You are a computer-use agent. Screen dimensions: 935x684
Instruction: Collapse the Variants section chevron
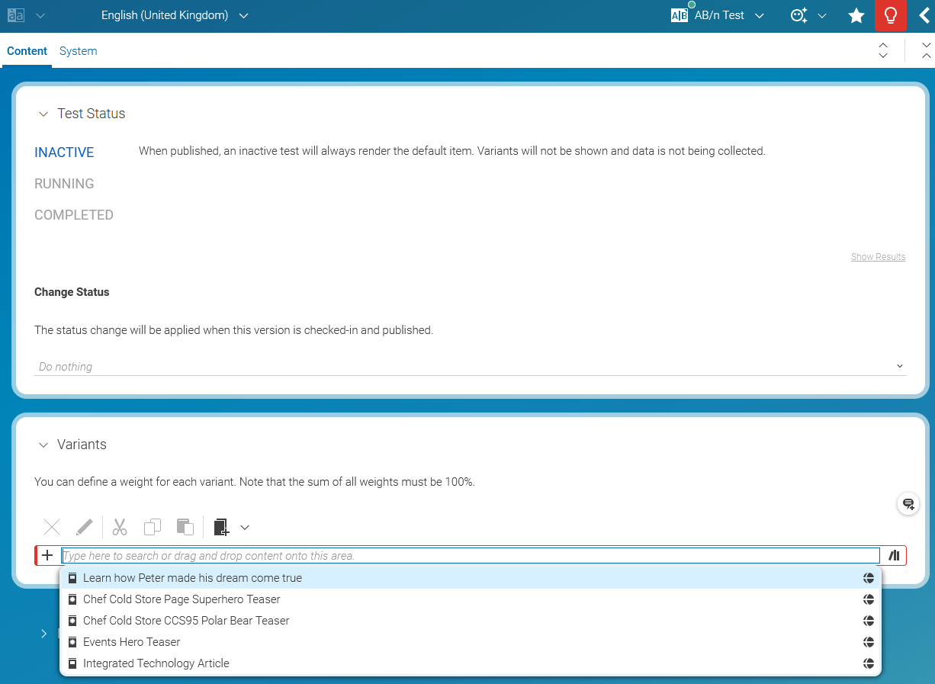tap(43, 445)
